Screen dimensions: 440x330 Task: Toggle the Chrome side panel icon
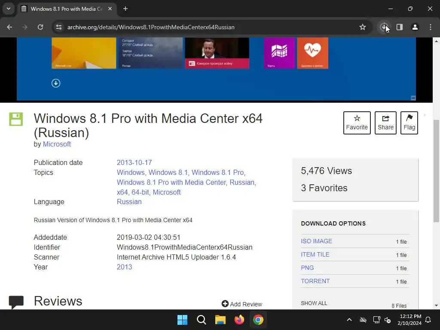click(x=400, y=27)
